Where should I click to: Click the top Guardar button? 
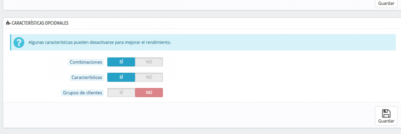click(x=386, y=4)
